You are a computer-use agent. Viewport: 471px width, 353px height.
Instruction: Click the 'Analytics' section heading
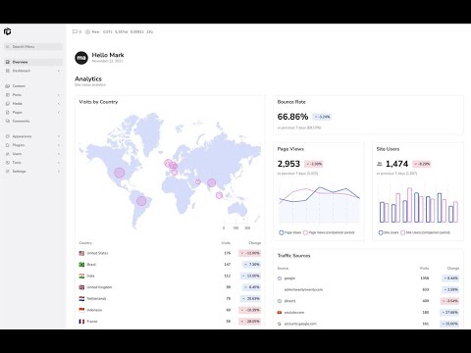pos(88,78)
